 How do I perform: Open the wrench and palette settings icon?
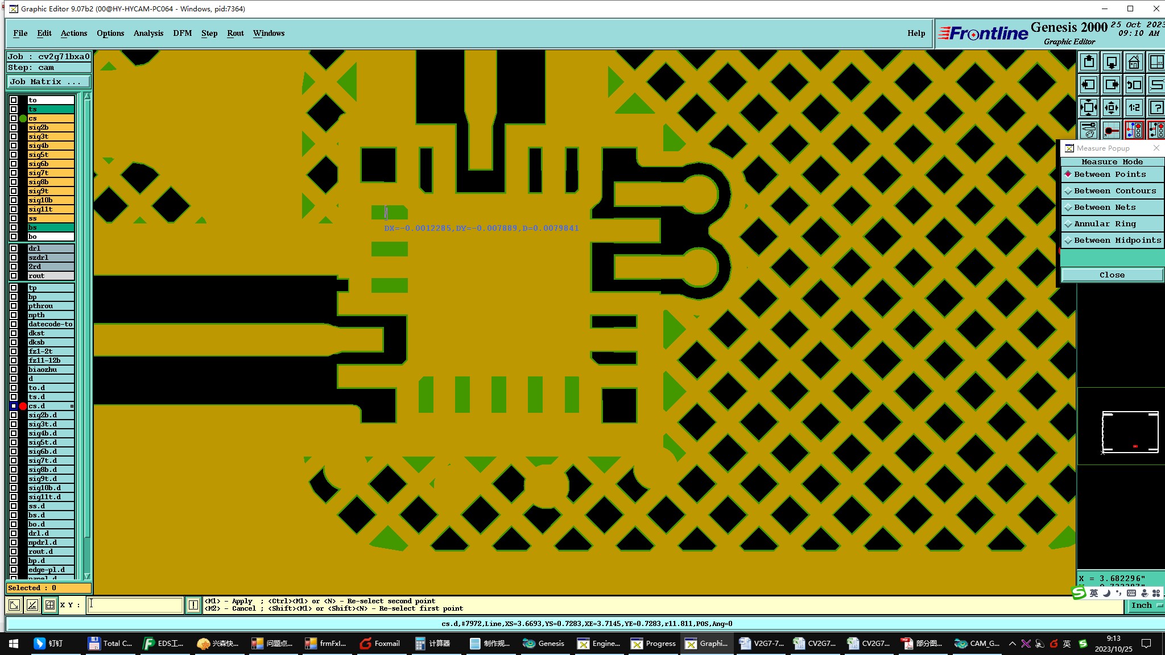click(1089, 130)
